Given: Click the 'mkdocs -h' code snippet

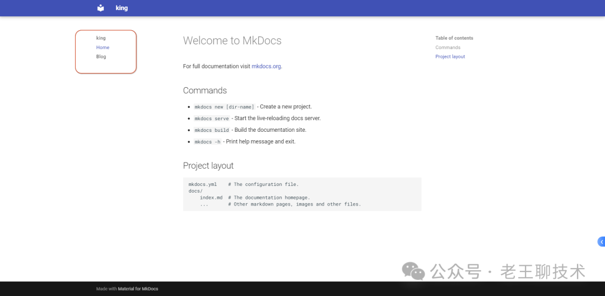Looking at the screenshot, I should 208,142.
